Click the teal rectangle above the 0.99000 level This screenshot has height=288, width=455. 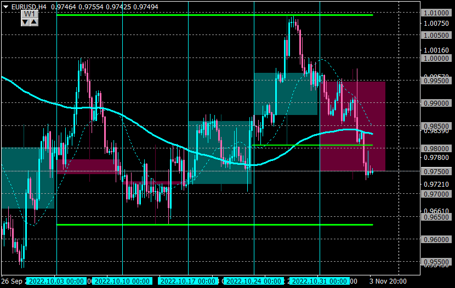[x=286, y=94]
